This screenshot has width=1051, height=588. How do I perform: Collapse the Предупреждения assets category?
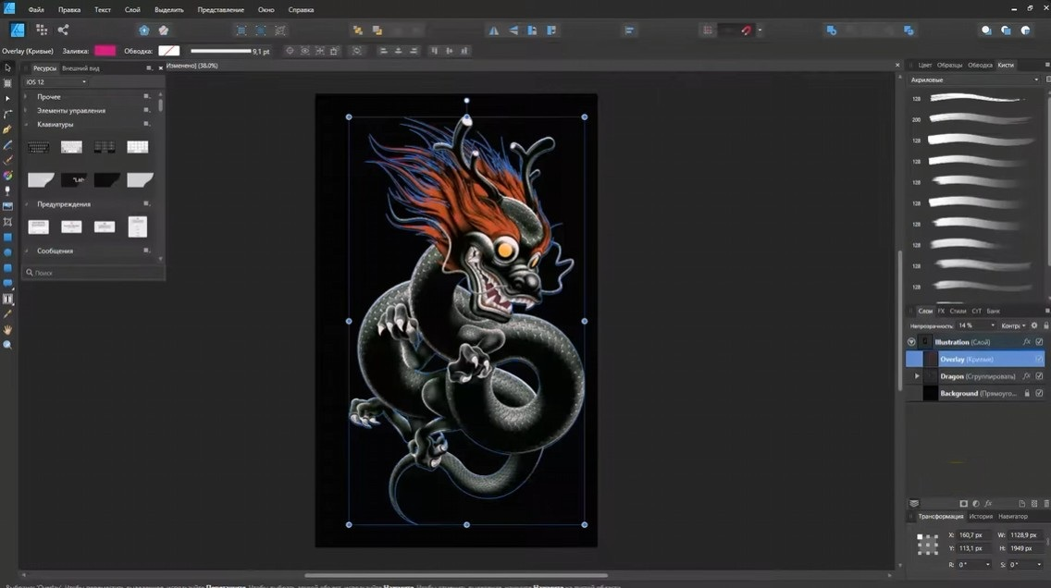pos(26,204)
